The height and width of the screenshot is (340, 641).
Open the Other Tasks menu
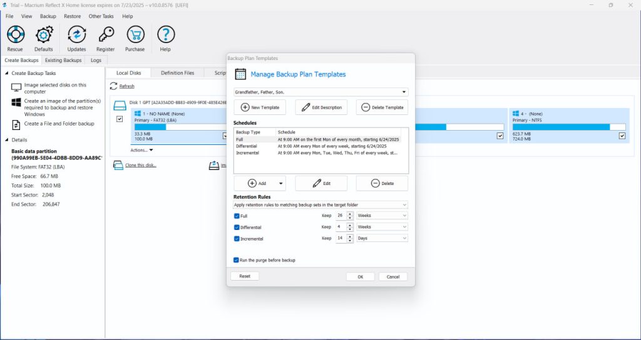point(101,16)
